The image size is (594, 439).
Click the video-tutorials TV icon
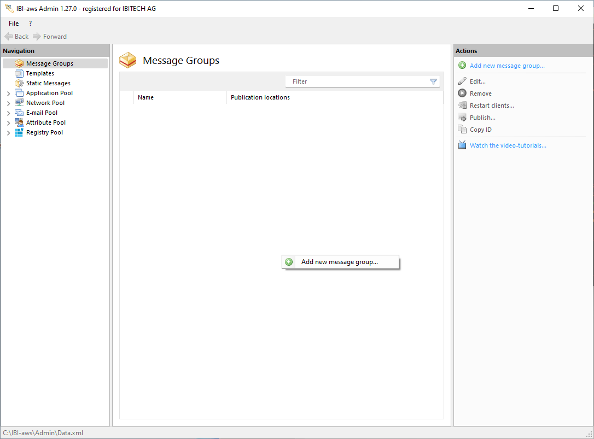(462, 145)
